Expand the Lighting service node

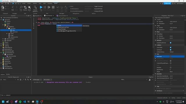(1, 46)
